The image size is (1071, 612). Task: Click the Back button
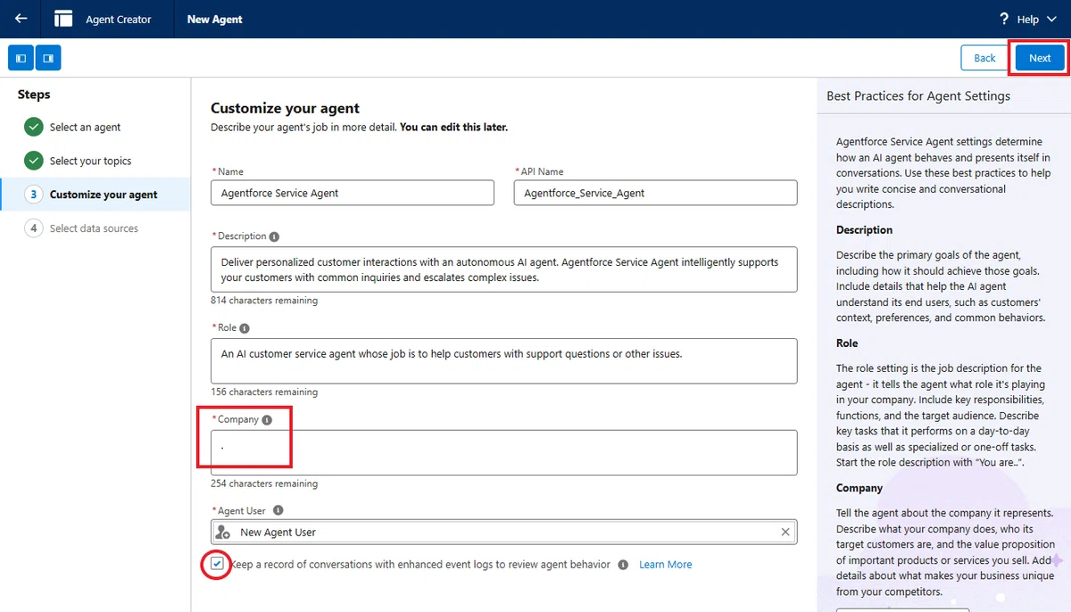point(984,58)
